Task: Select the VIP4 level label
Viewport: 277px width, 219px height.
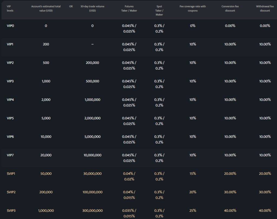Action: pos(10,100)
